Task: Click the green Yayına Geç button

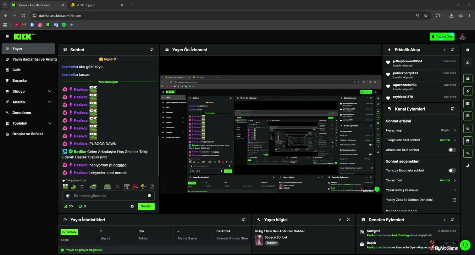Action: point(442,36)
